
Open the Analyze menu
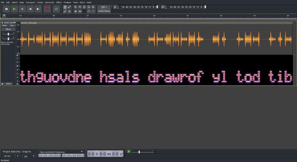pyautogui.click(x=67, y=2)
